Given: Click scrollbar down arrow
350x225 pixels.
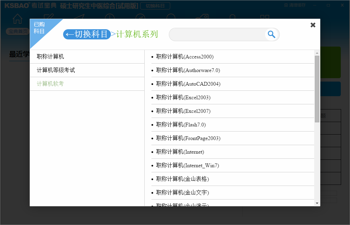Looking at the screenshot, I should pyautogui.click(x=317, y=203).
